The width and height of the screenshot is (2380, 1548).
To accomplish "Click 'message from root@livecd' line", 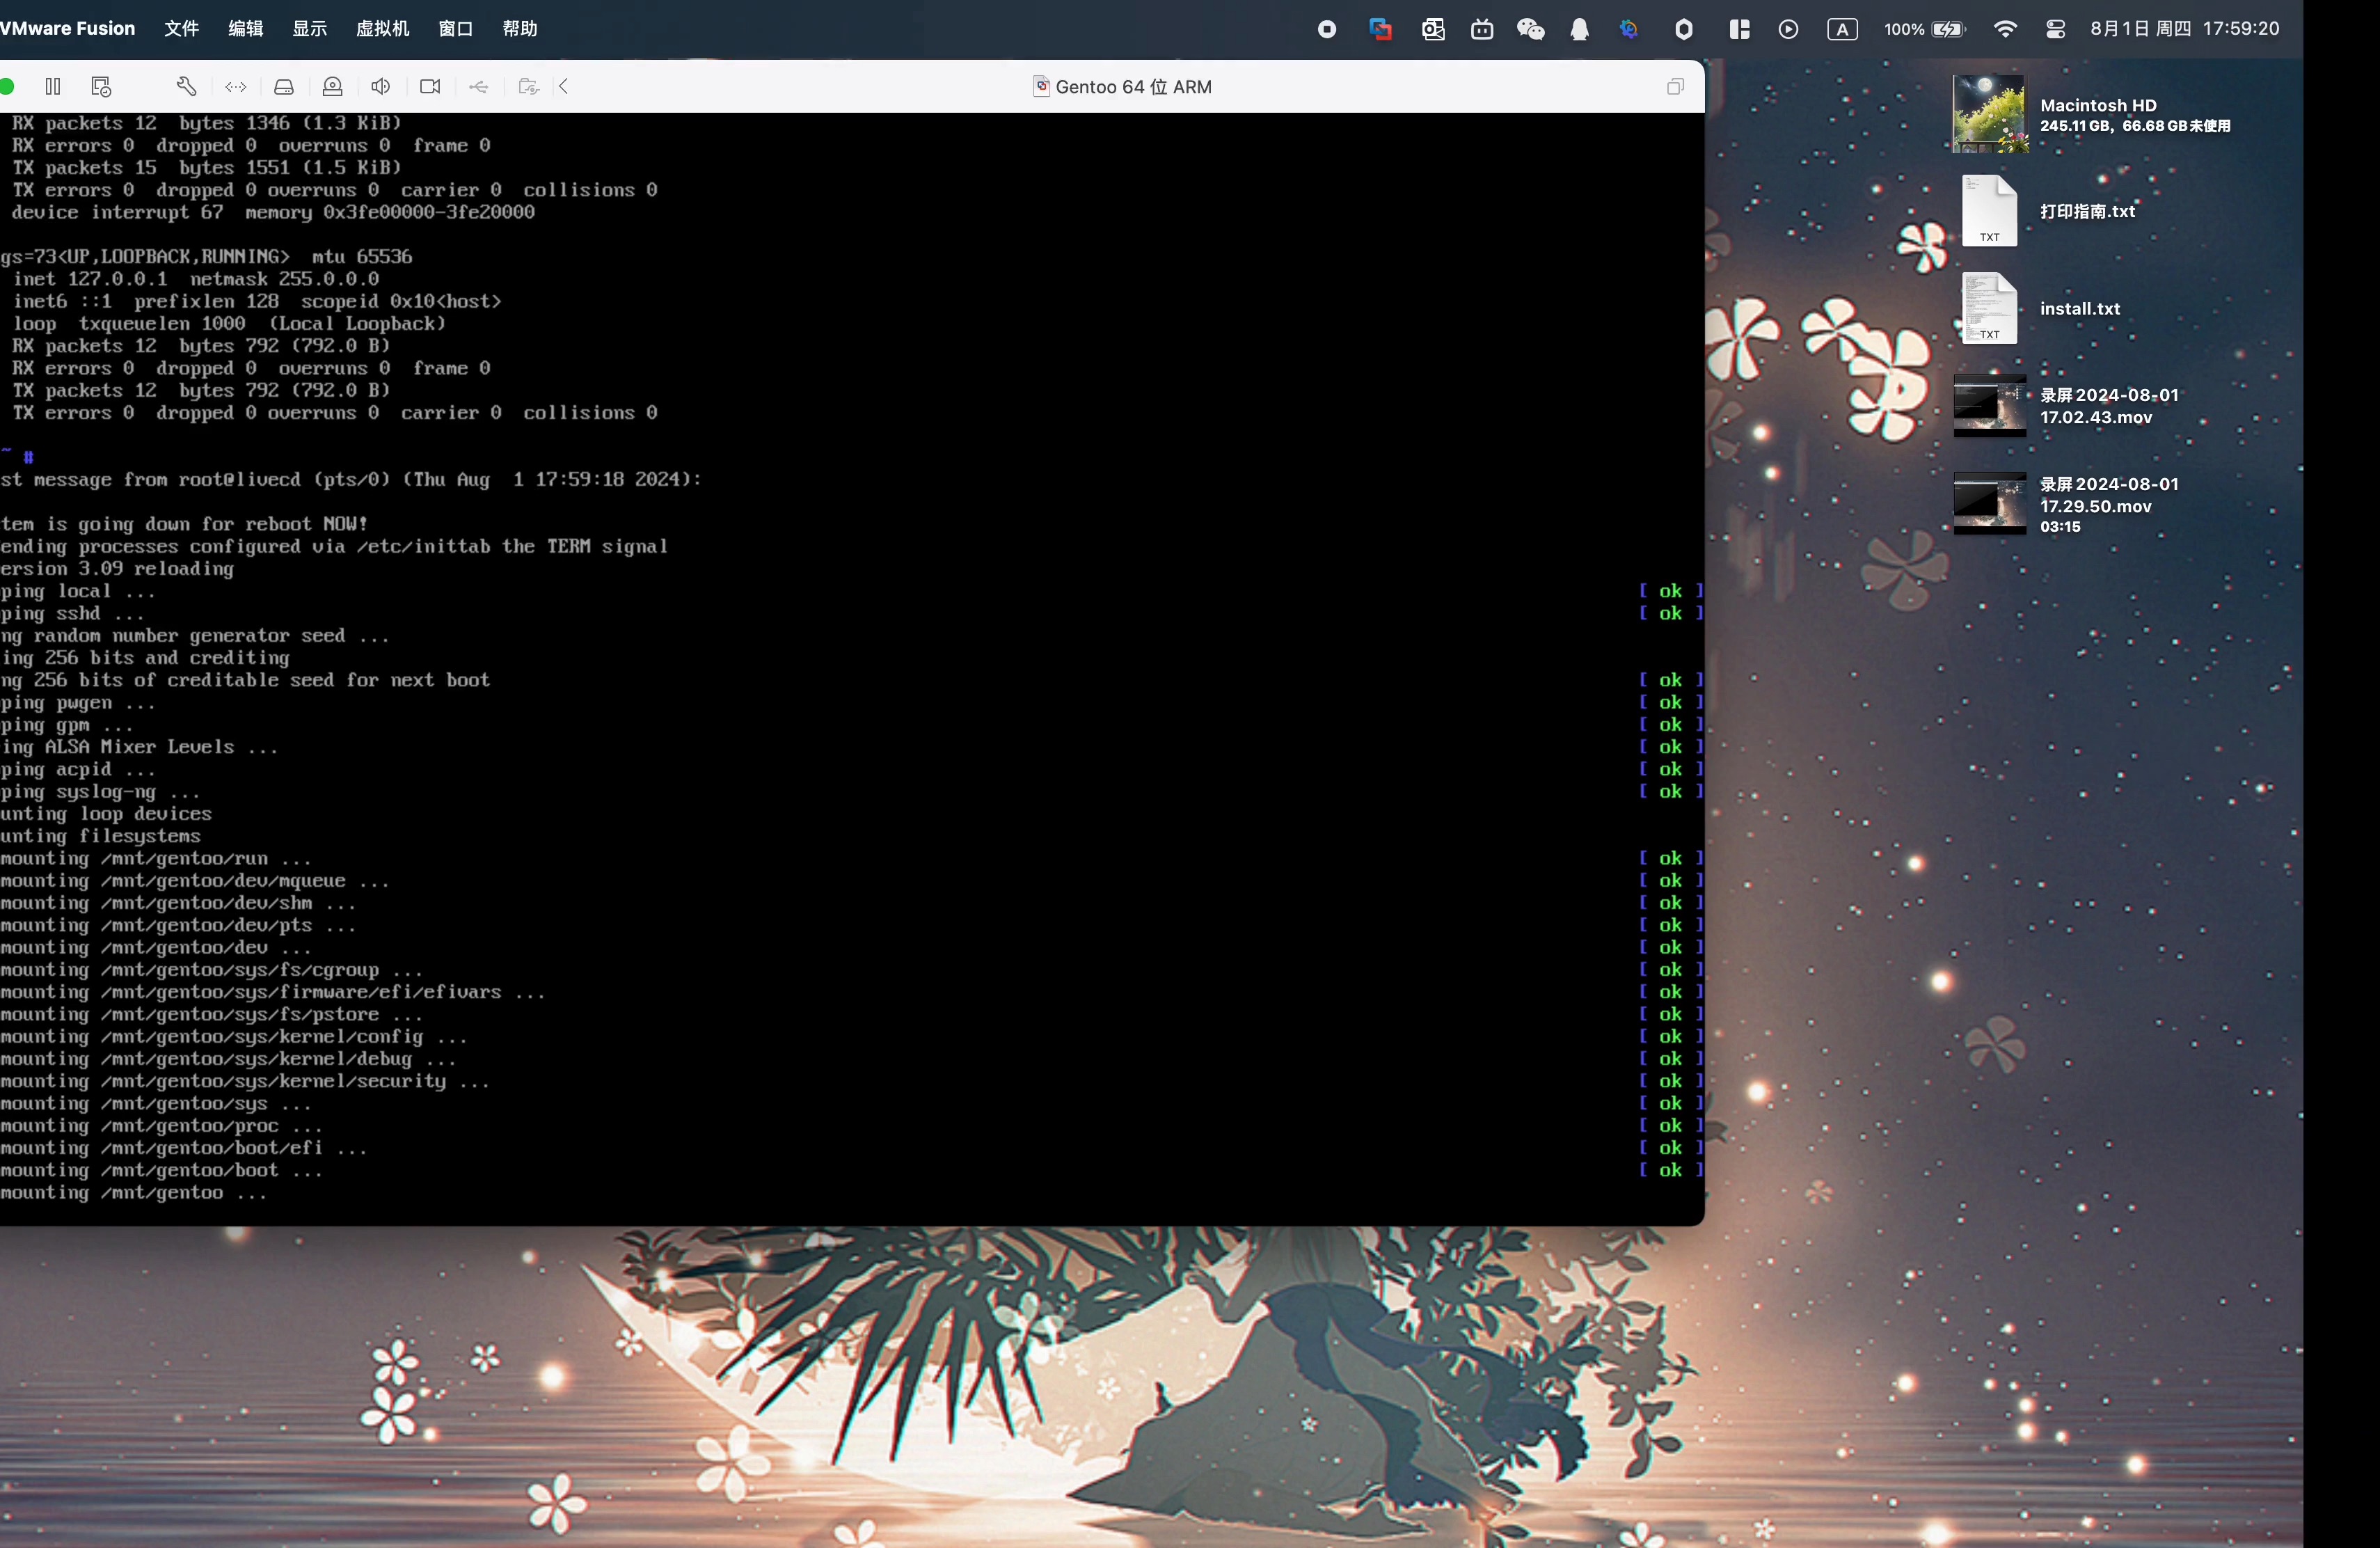I will pos(351,480).
